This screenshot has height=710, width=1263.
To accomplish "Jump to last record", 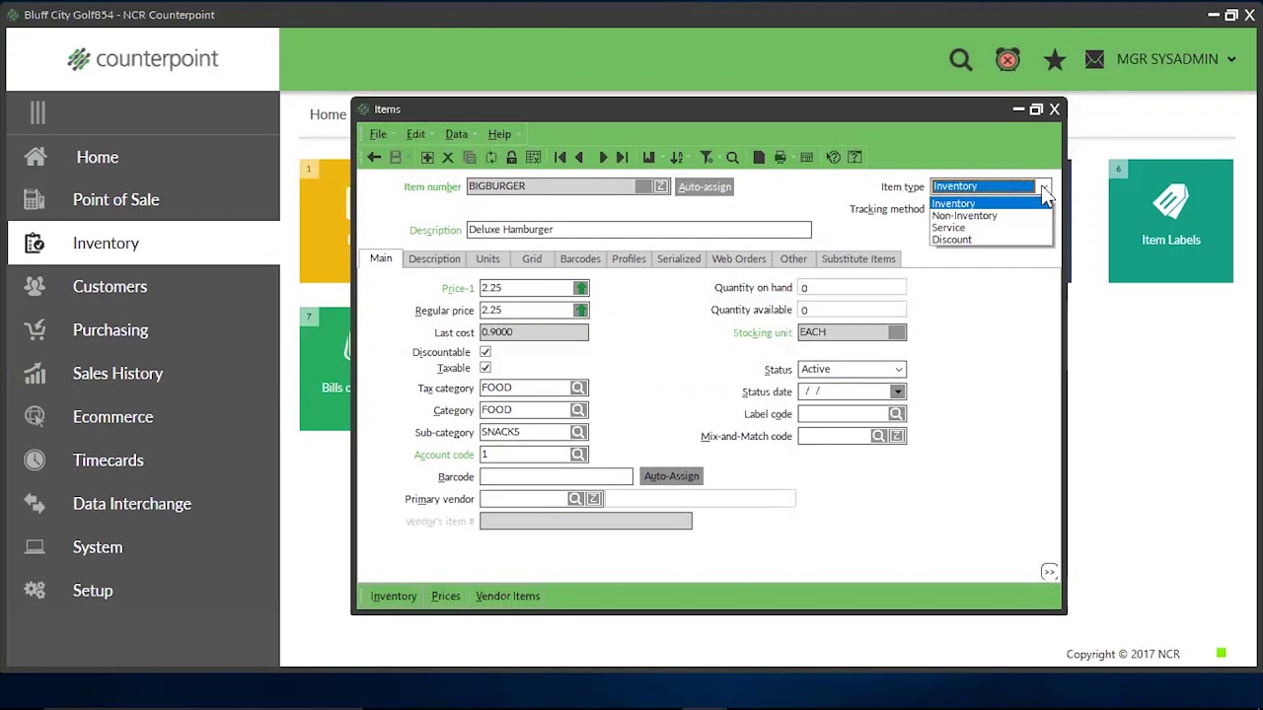I will tap(622, 158).
